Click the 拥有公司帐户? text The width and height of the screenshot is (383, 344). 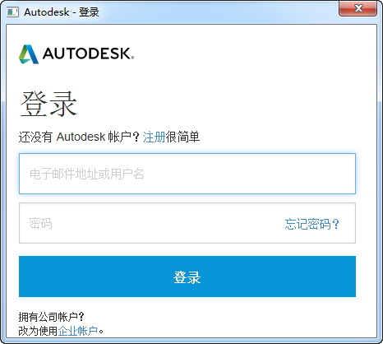51,317
